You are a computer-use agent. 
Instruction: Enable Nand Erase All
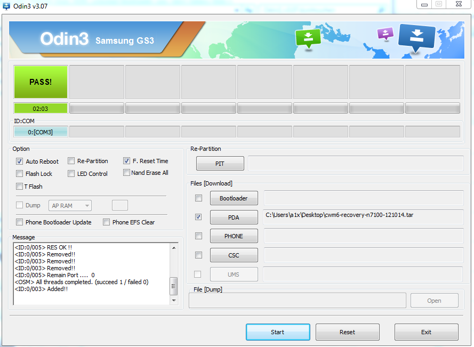pos(126,173)
